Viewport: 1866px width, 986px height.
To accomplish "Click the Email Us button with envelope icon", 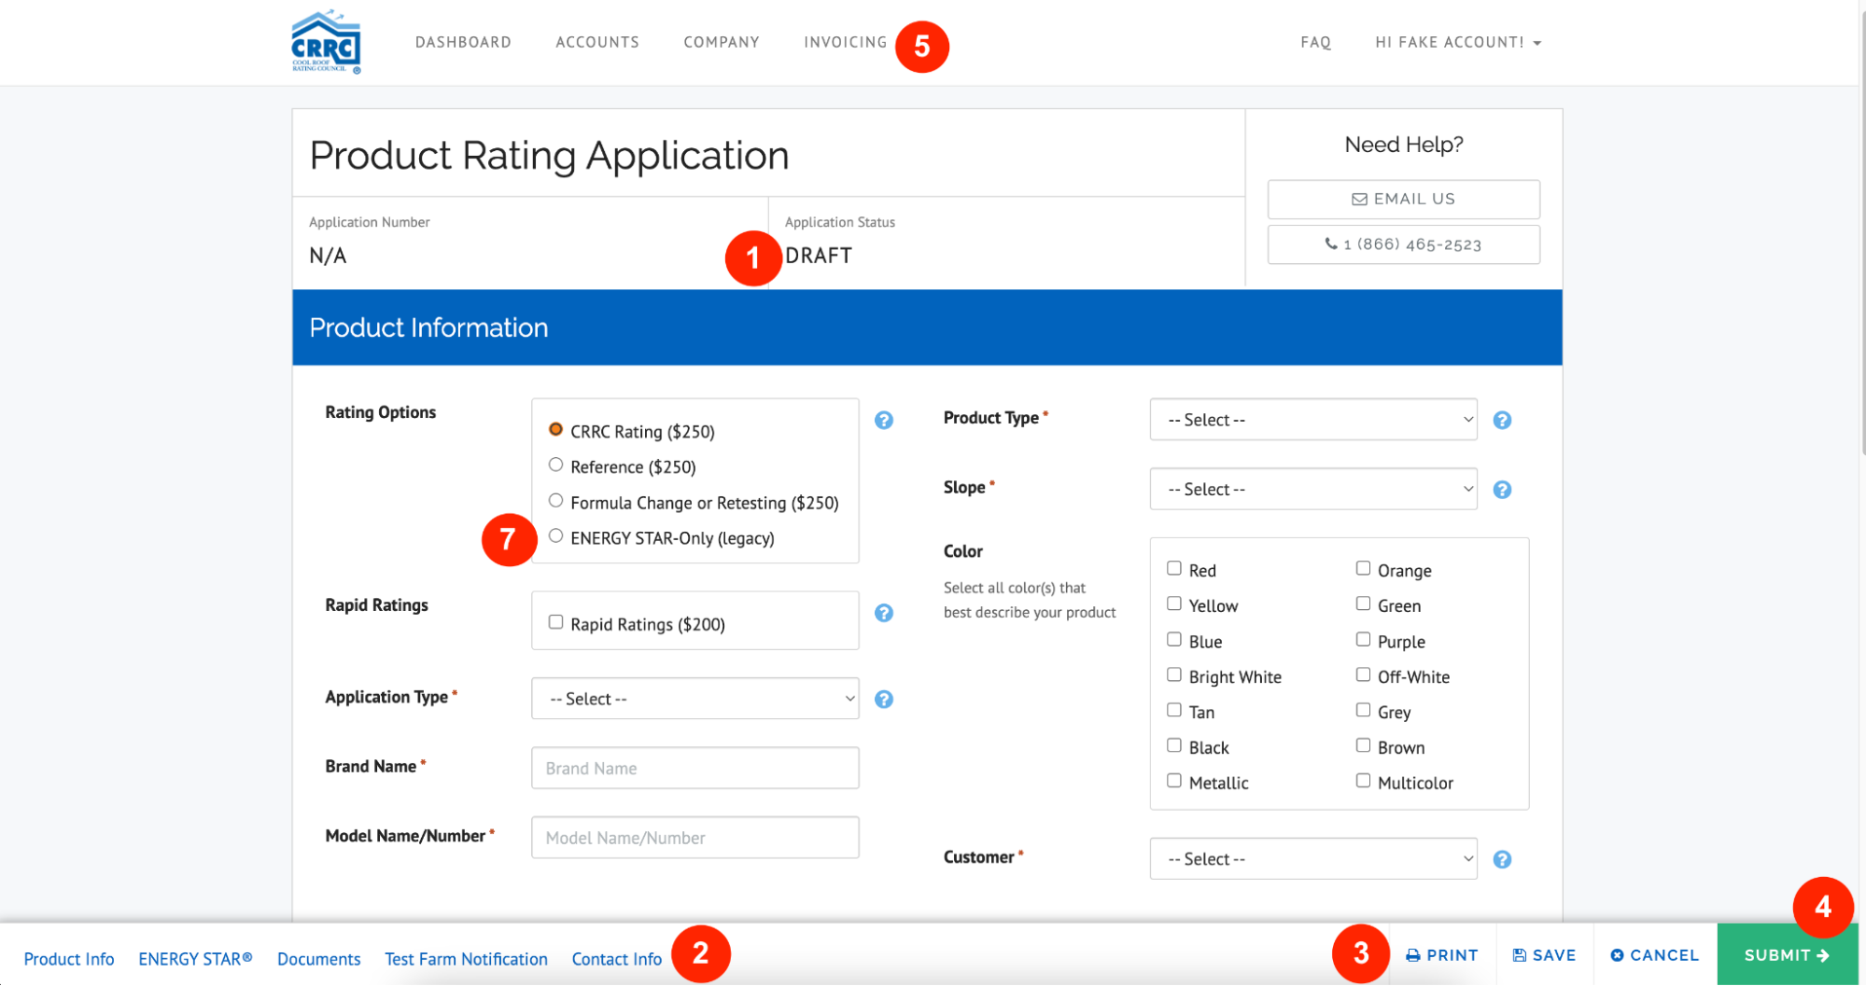I will 1403,199.
